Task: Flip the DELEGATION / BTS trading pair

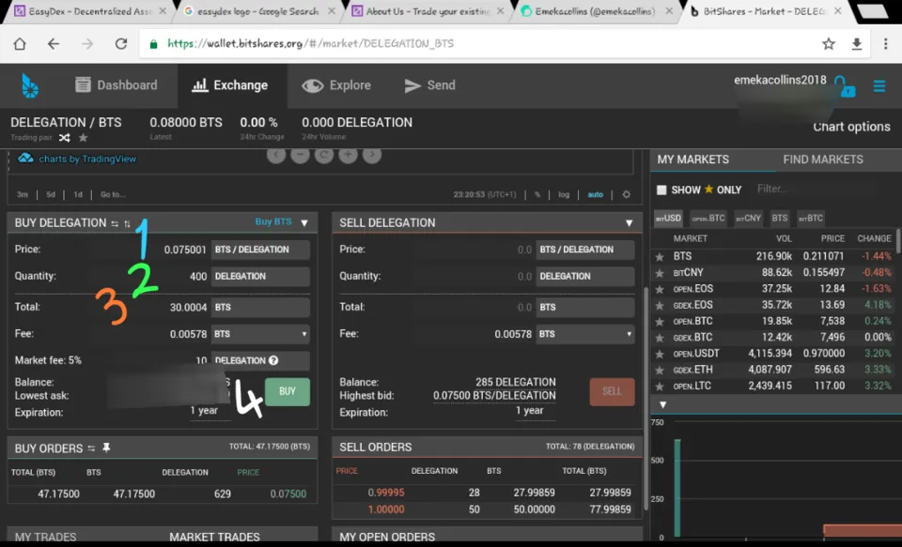Action: 65,137
